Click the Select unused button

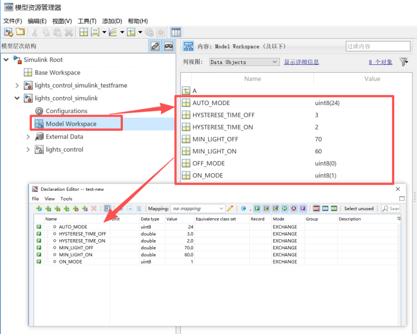(x=359, y=208)
